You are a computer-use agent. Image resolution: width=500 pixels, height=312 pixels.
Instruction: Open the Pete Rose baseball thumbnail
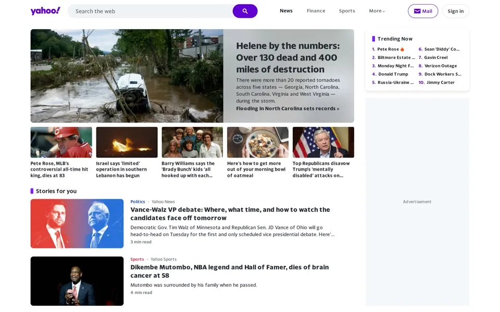61,142
